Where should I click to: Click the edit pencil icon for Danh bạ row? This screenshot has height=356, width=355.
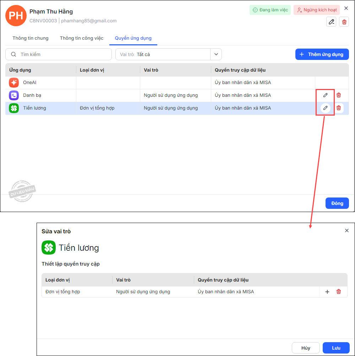[x=325, y=95]
